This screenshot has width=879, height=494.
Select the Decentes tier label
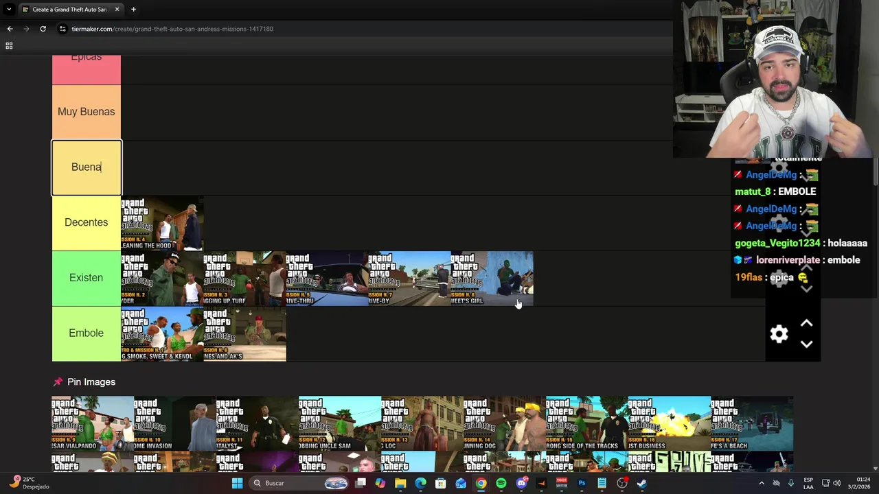tap(87, 222)
